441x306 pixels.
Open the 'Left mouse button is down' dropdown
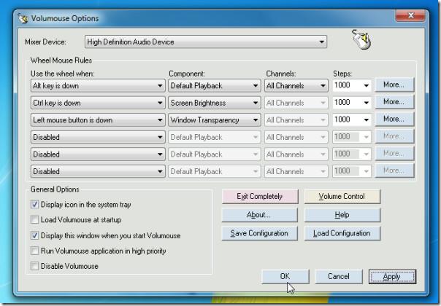(98, 120)
